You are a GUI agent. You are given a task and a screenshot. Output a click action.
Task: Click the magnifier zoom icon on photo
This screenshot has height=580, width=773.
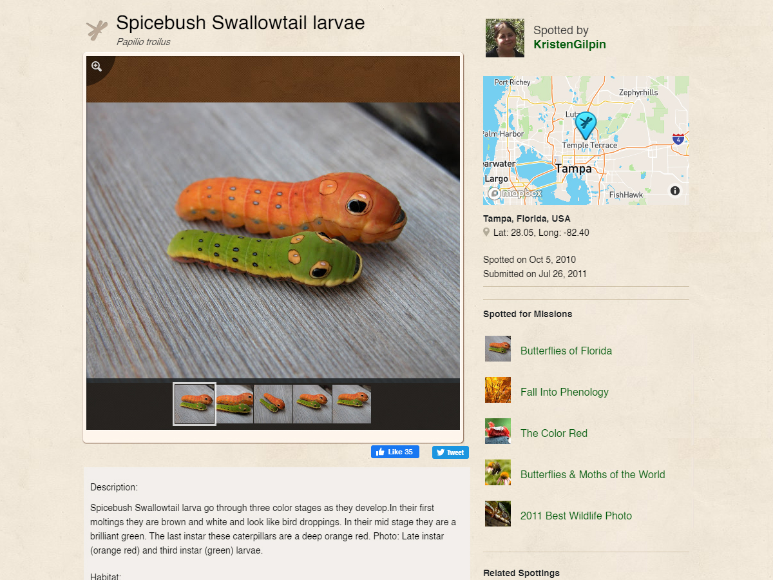[97, 66]
